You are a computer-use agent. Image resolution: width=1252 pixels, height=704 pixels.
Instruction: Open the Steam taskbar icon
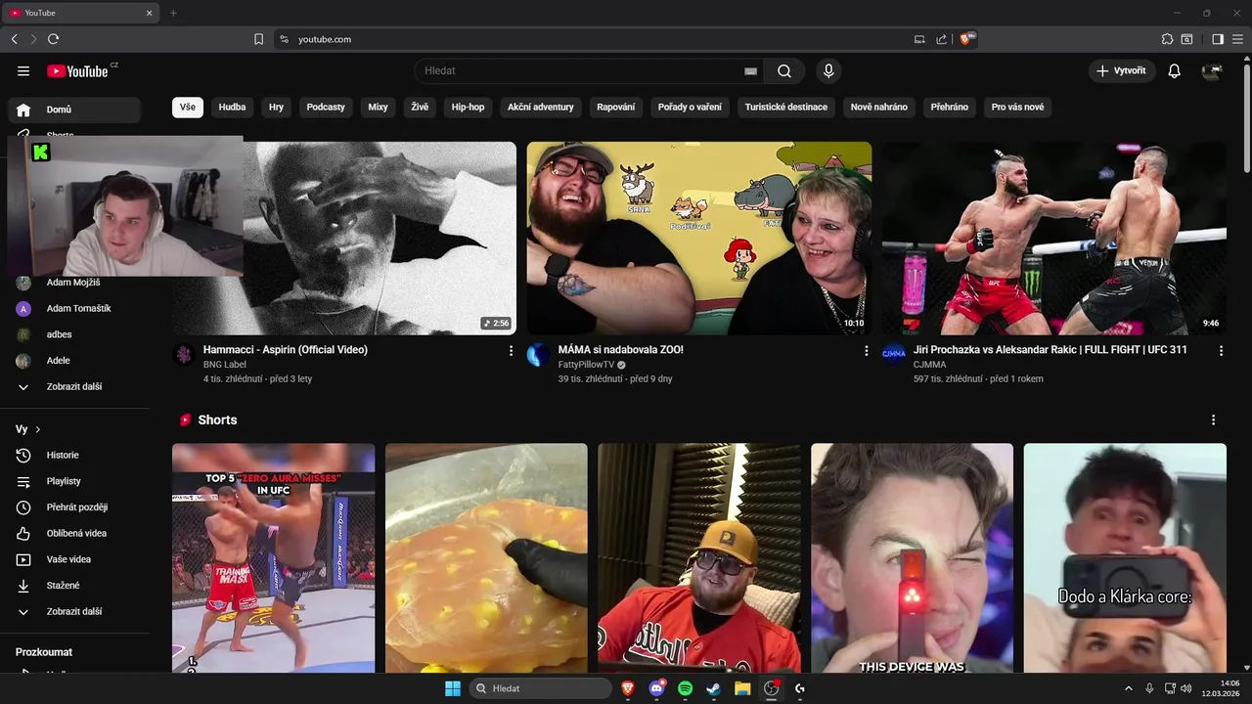pos(713,688)
